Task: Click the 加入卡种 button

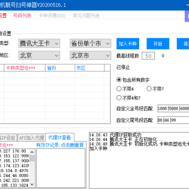Action: pyautogui.click(x=128, y=44)
